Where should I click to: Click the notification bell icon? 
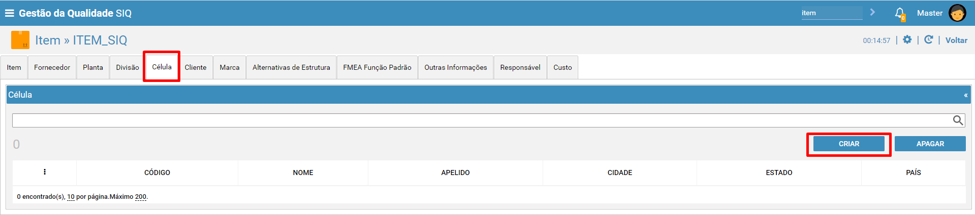click(900, 13)
